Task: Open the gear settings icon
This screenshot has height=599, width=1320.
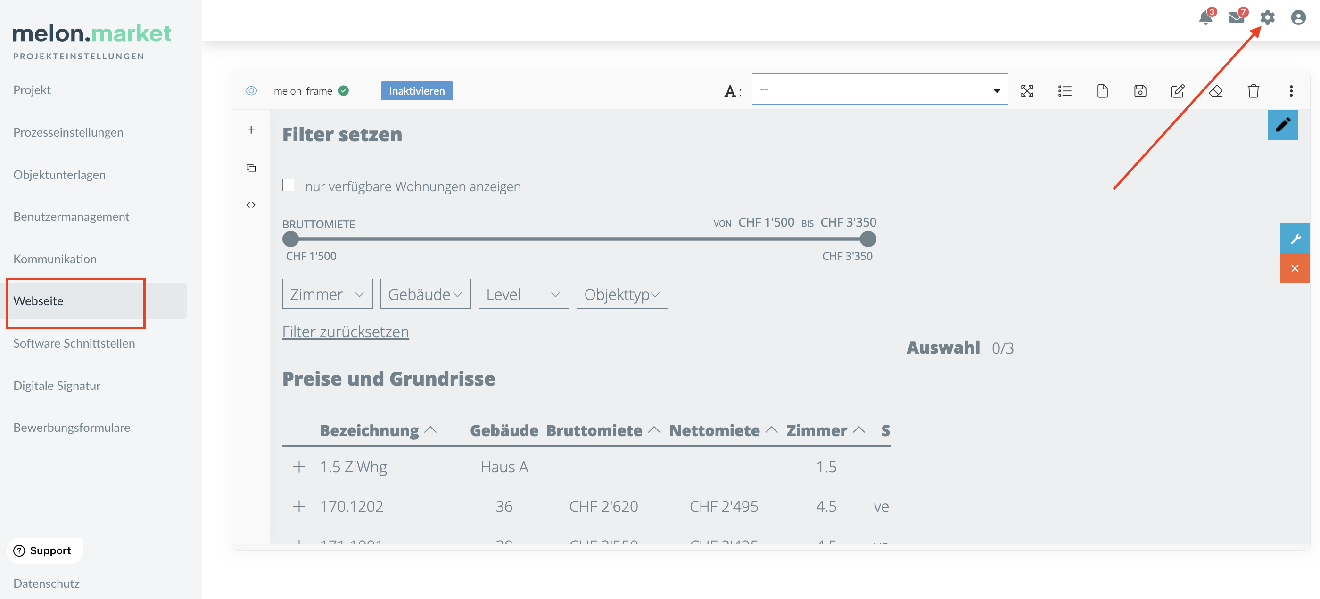Action: coord(1267,18)
